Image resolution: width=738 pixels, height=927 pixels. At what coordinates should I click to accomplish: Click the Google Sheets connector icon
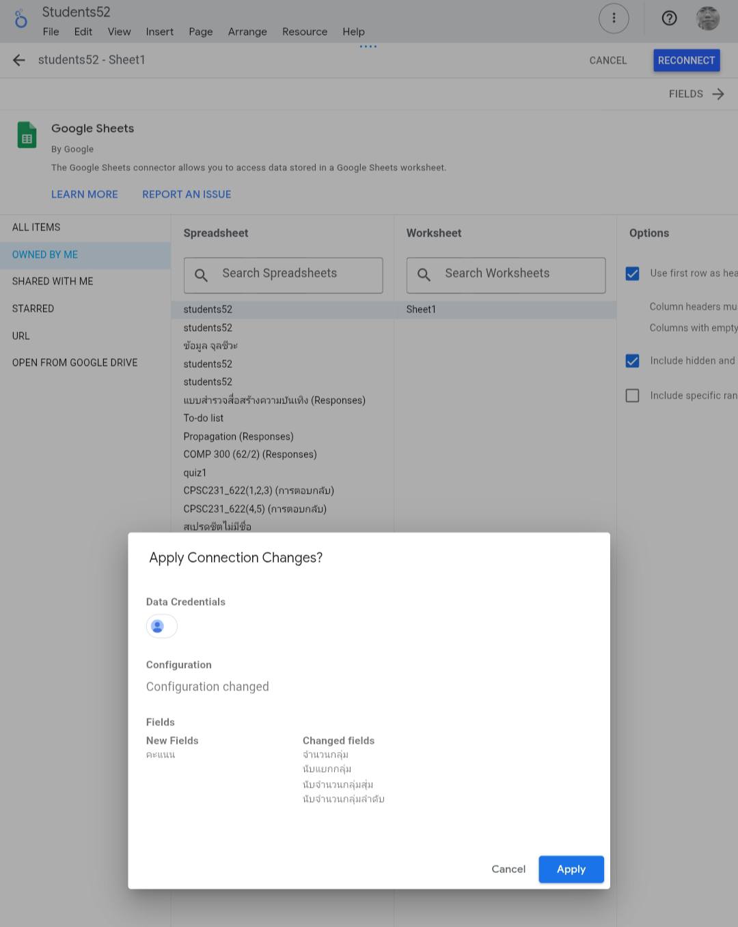point(27,135)
